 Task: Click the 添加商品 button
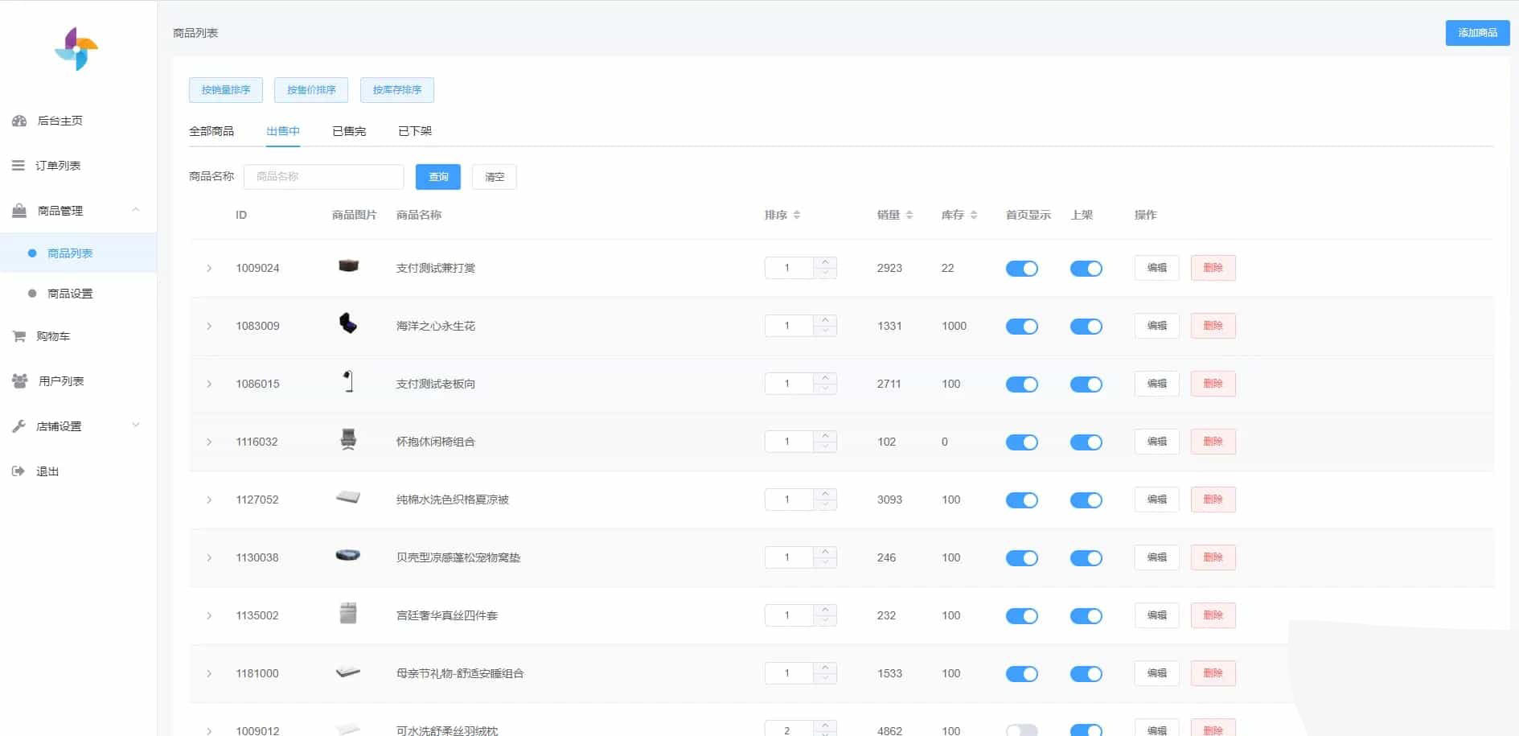pos(1477,33)
